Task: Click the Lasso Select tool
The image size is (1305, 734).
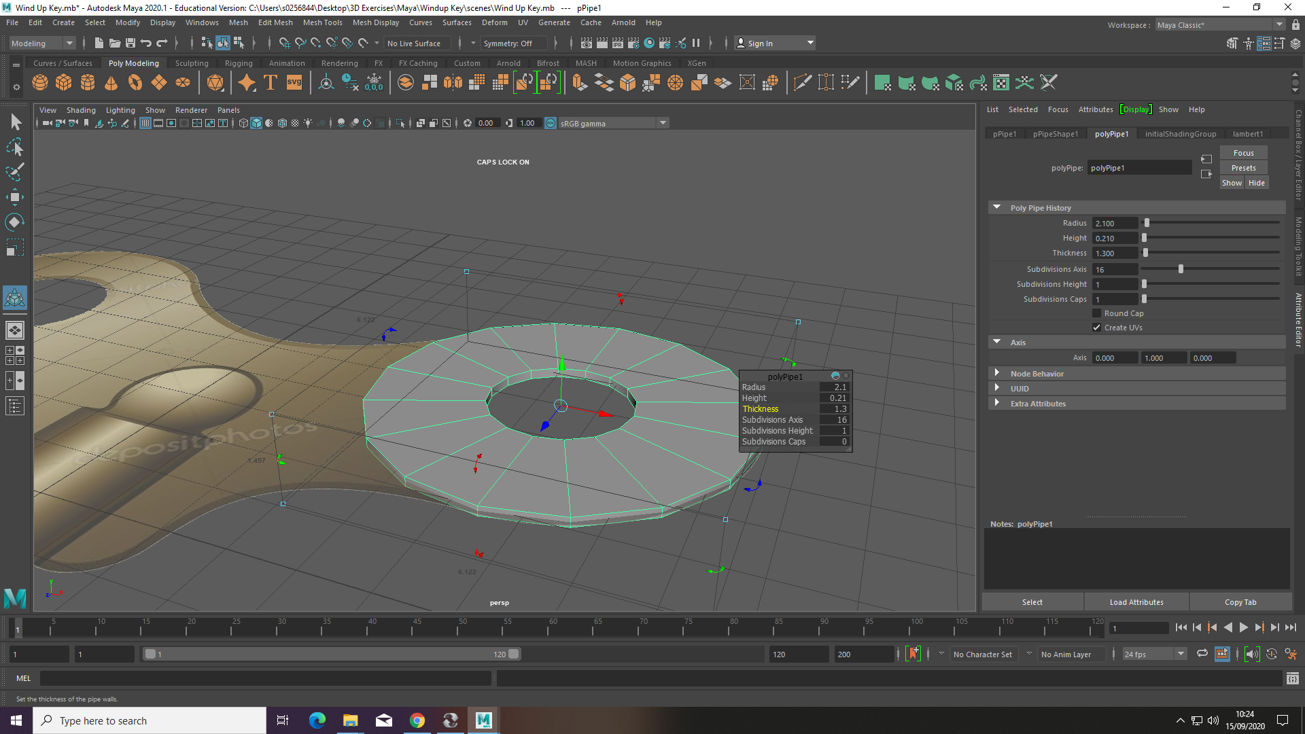Action: (x=15, y=147)
